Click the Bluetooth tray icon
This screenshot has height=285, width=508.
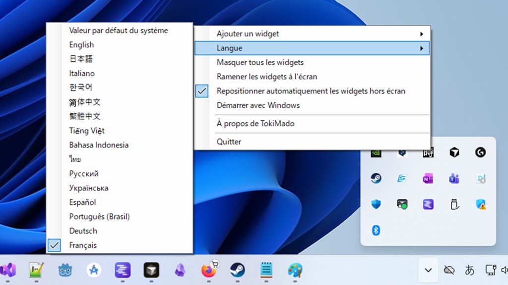(x=376, y=231)
